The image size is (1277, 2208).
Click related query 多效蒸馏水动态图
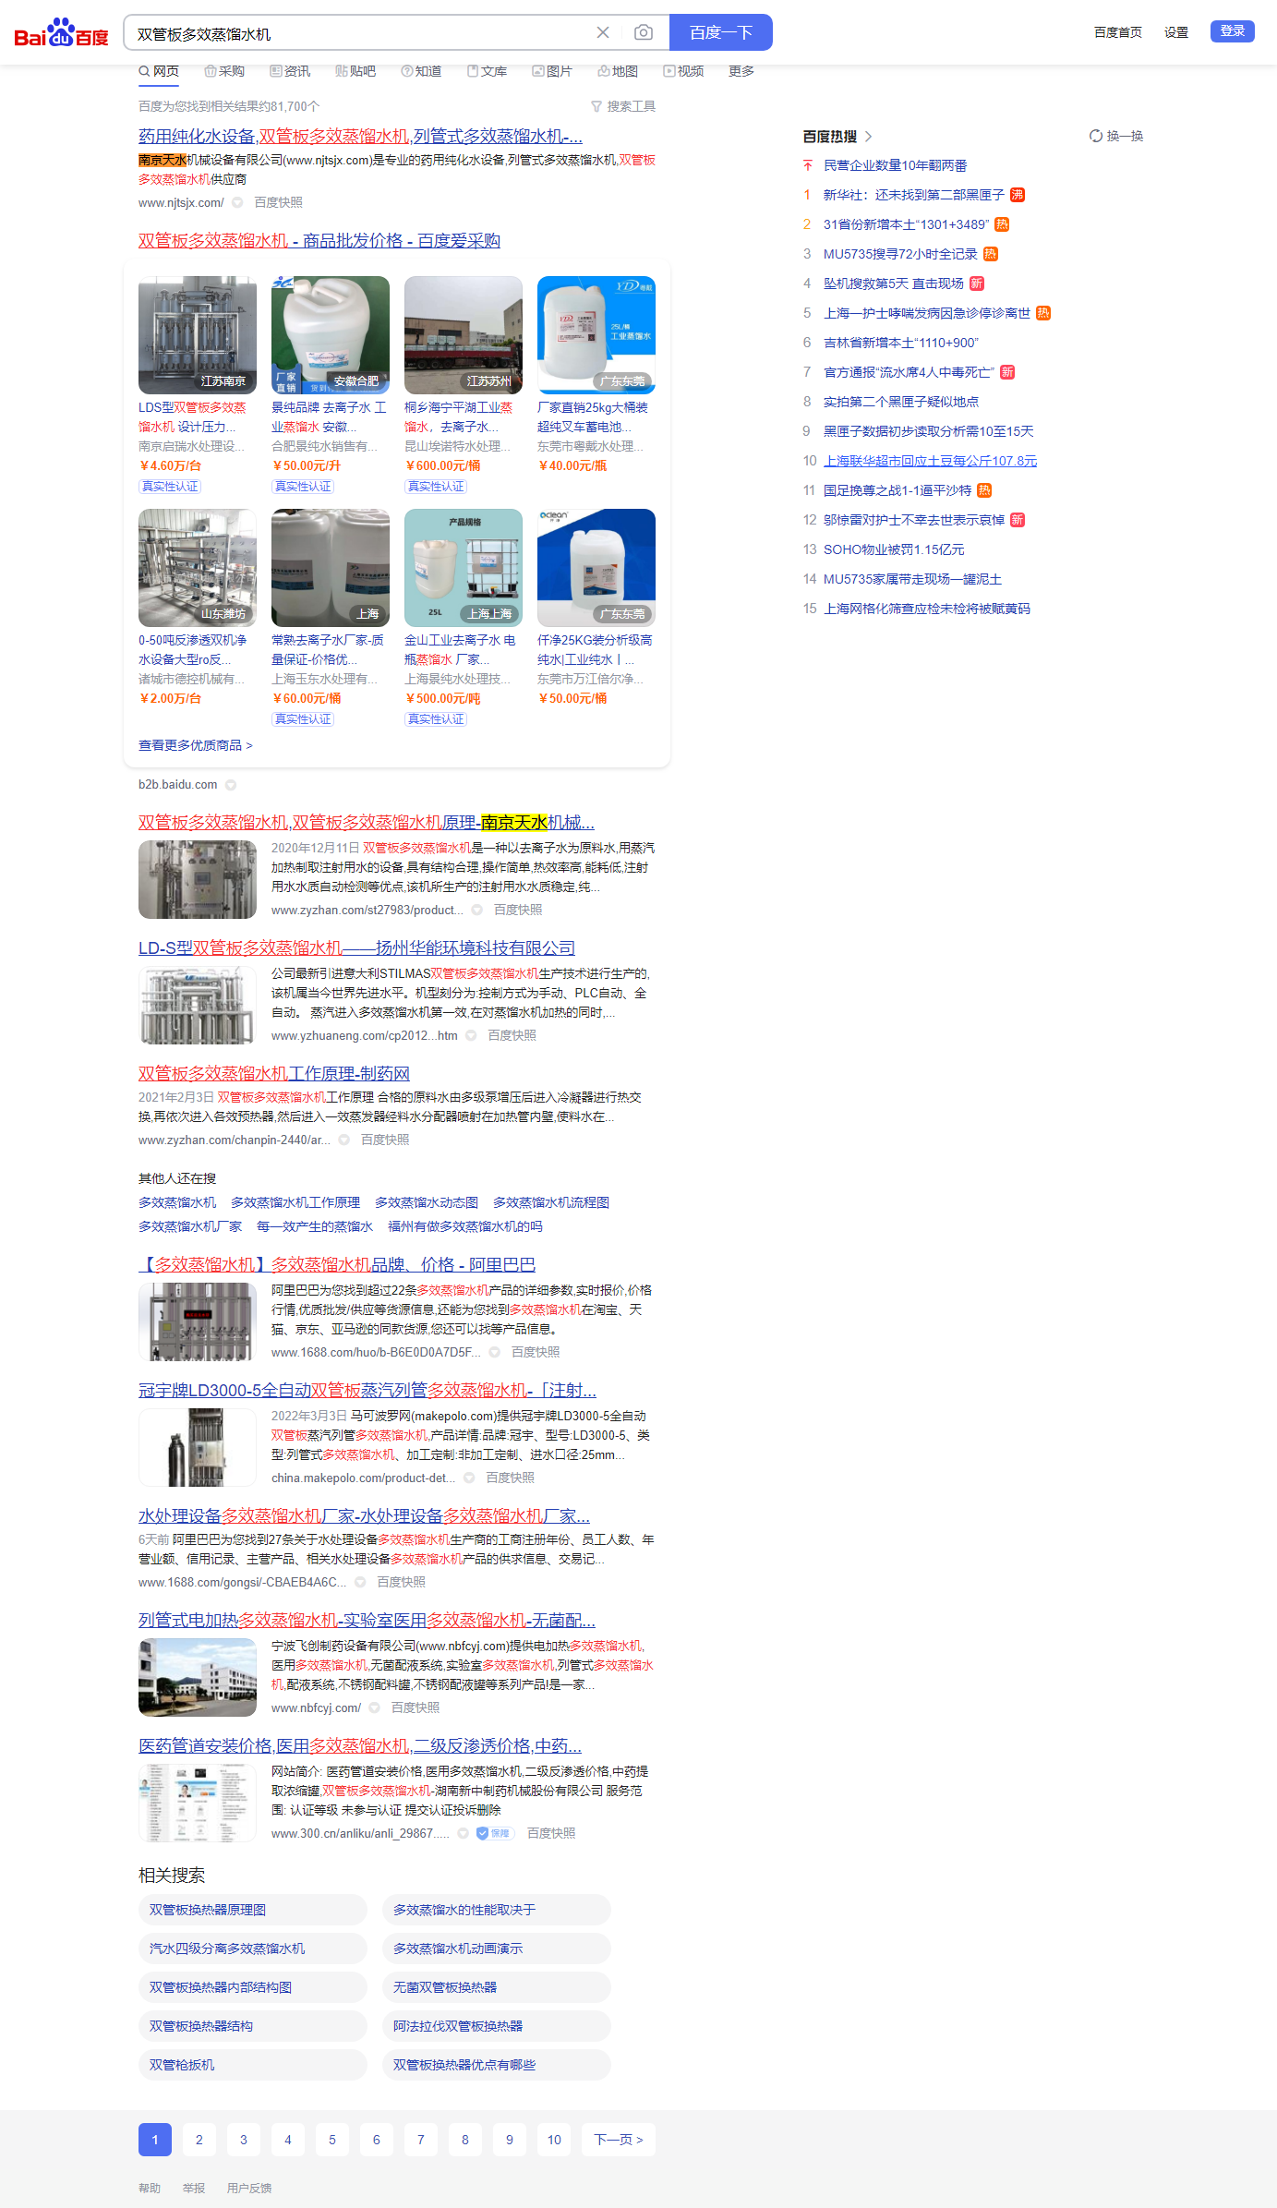coord(427,1202)
